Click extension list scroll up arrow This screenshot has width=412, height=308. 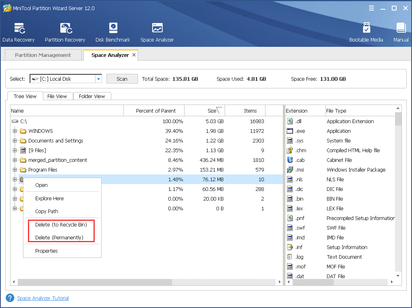(398, 108)
